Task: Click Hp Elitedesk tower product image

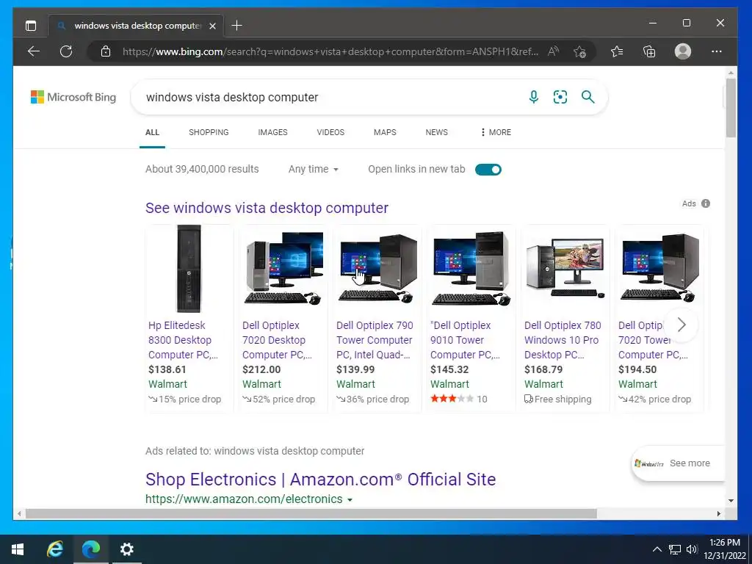Action: [x=189, y=269]
